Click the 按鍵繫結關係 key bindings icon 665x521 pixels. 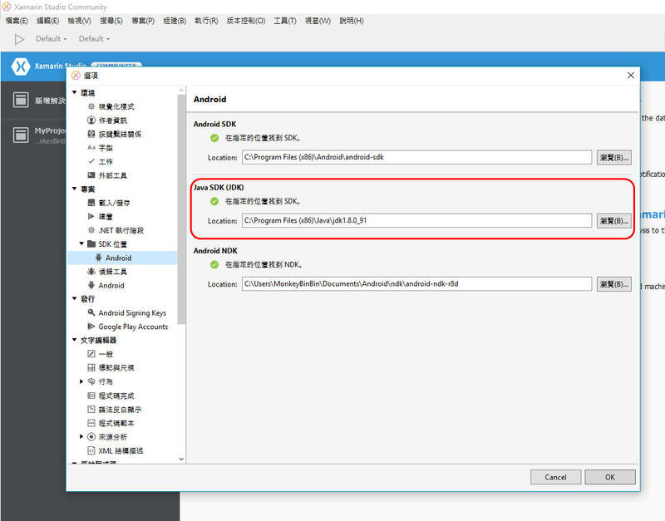91,134
